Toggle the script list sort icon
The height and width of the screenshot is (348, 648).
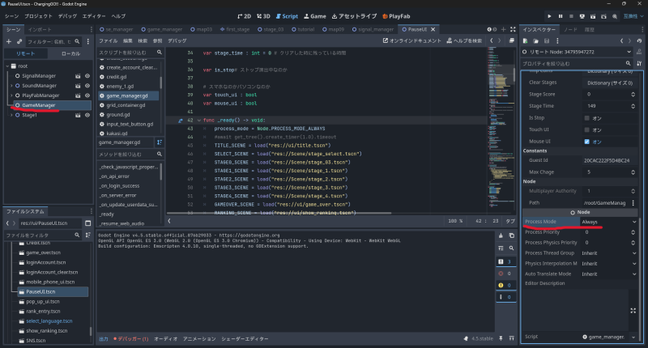tap(160, 142)
